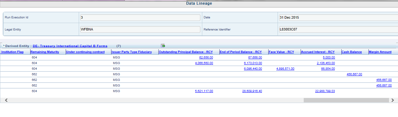Open the 5,621,117.00 outstanding principal value

(x=204, y=91)
